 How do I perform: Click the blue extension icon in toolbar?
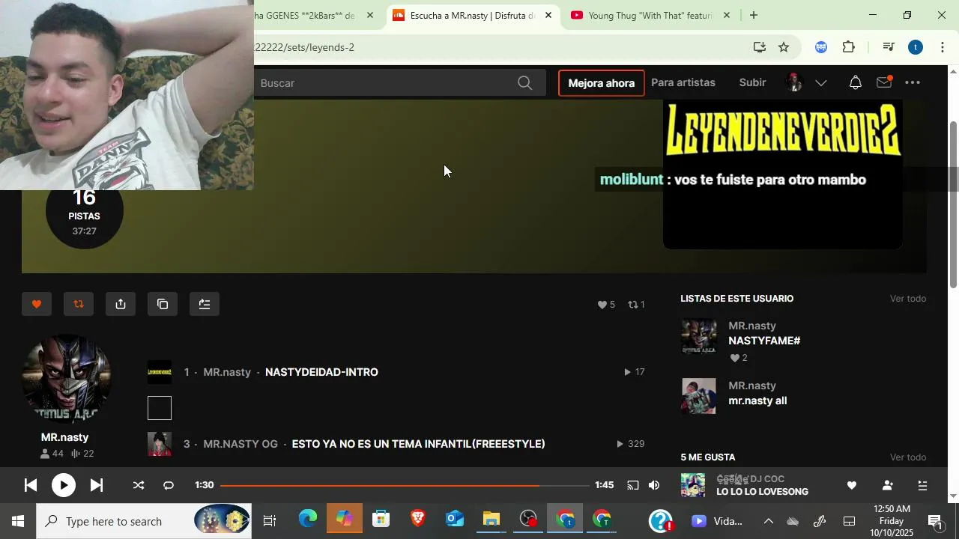821,47
